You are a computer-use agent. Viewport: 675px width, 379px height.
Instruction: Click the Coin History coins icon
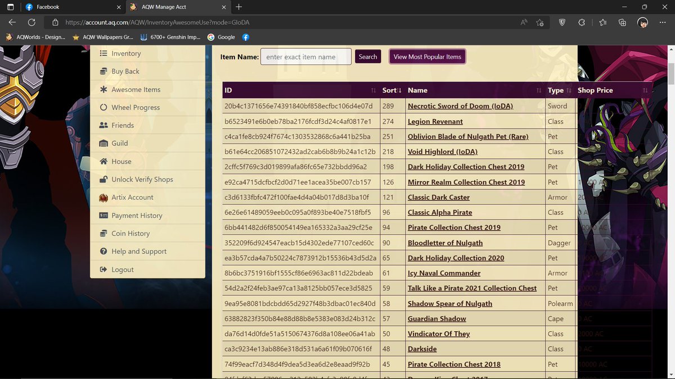(x=103, y=233)
